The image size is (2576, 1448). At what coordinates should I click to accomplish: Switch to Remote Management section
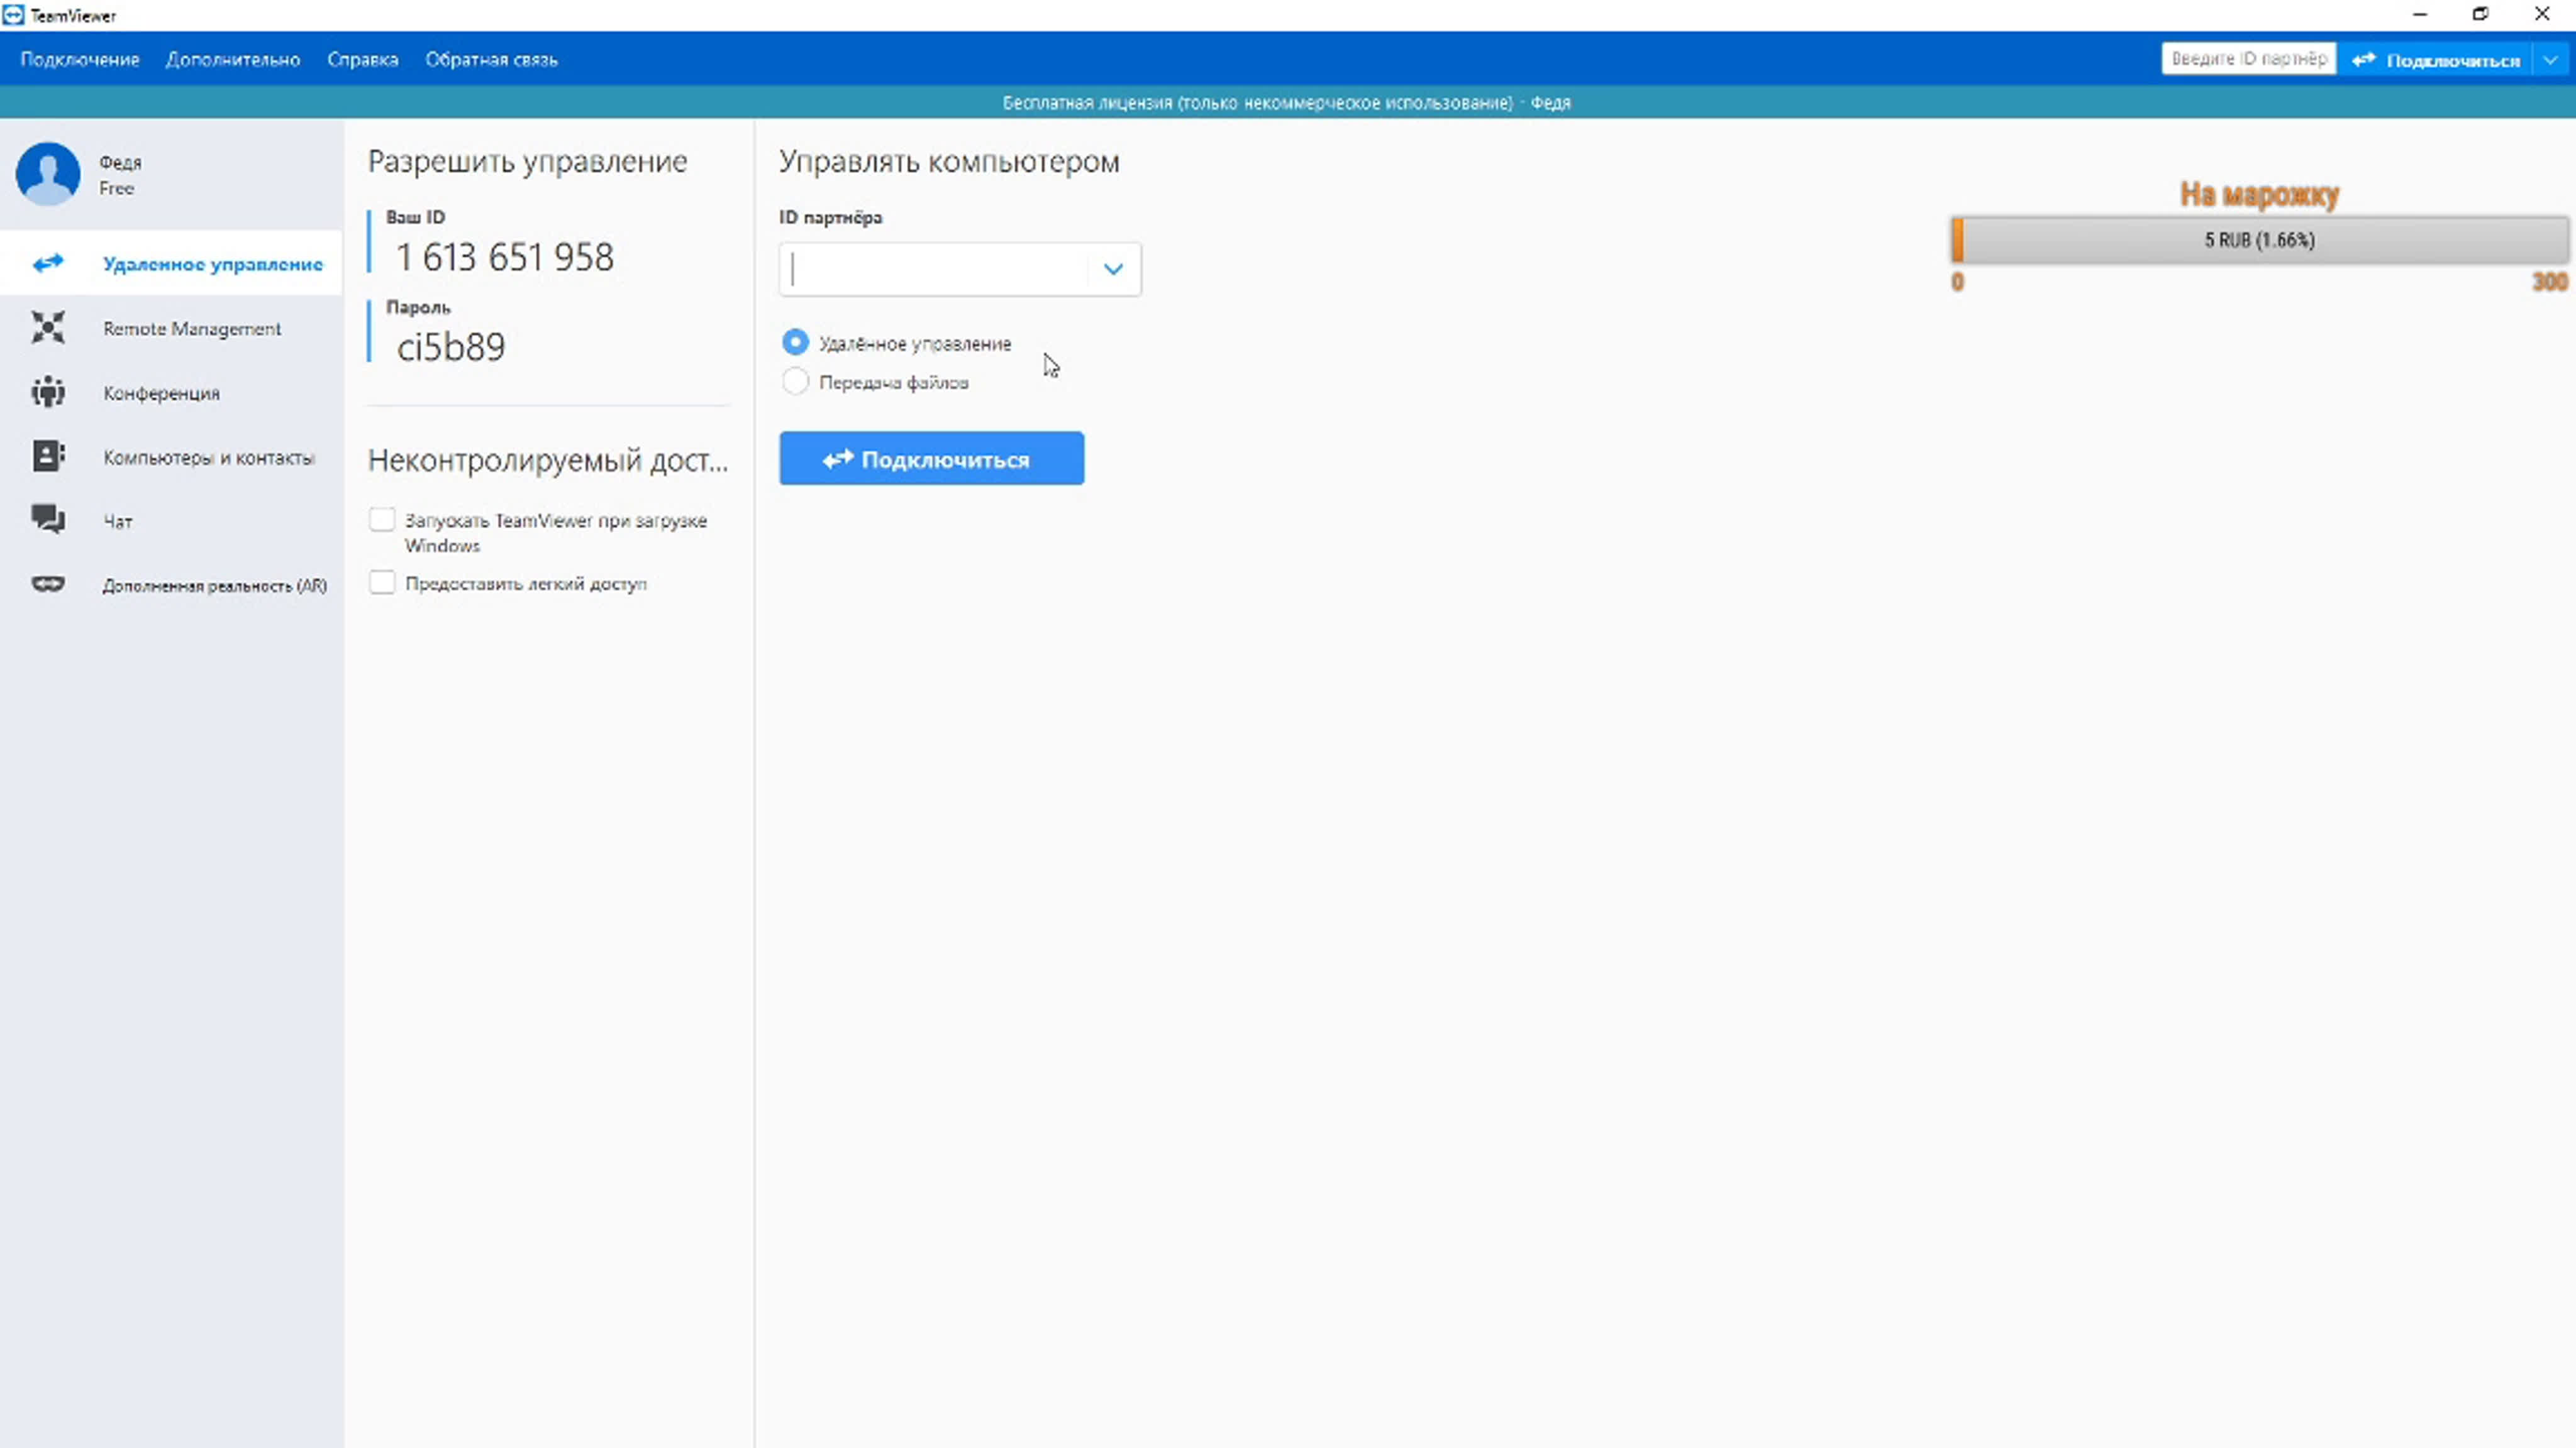(x=171, y=328)
